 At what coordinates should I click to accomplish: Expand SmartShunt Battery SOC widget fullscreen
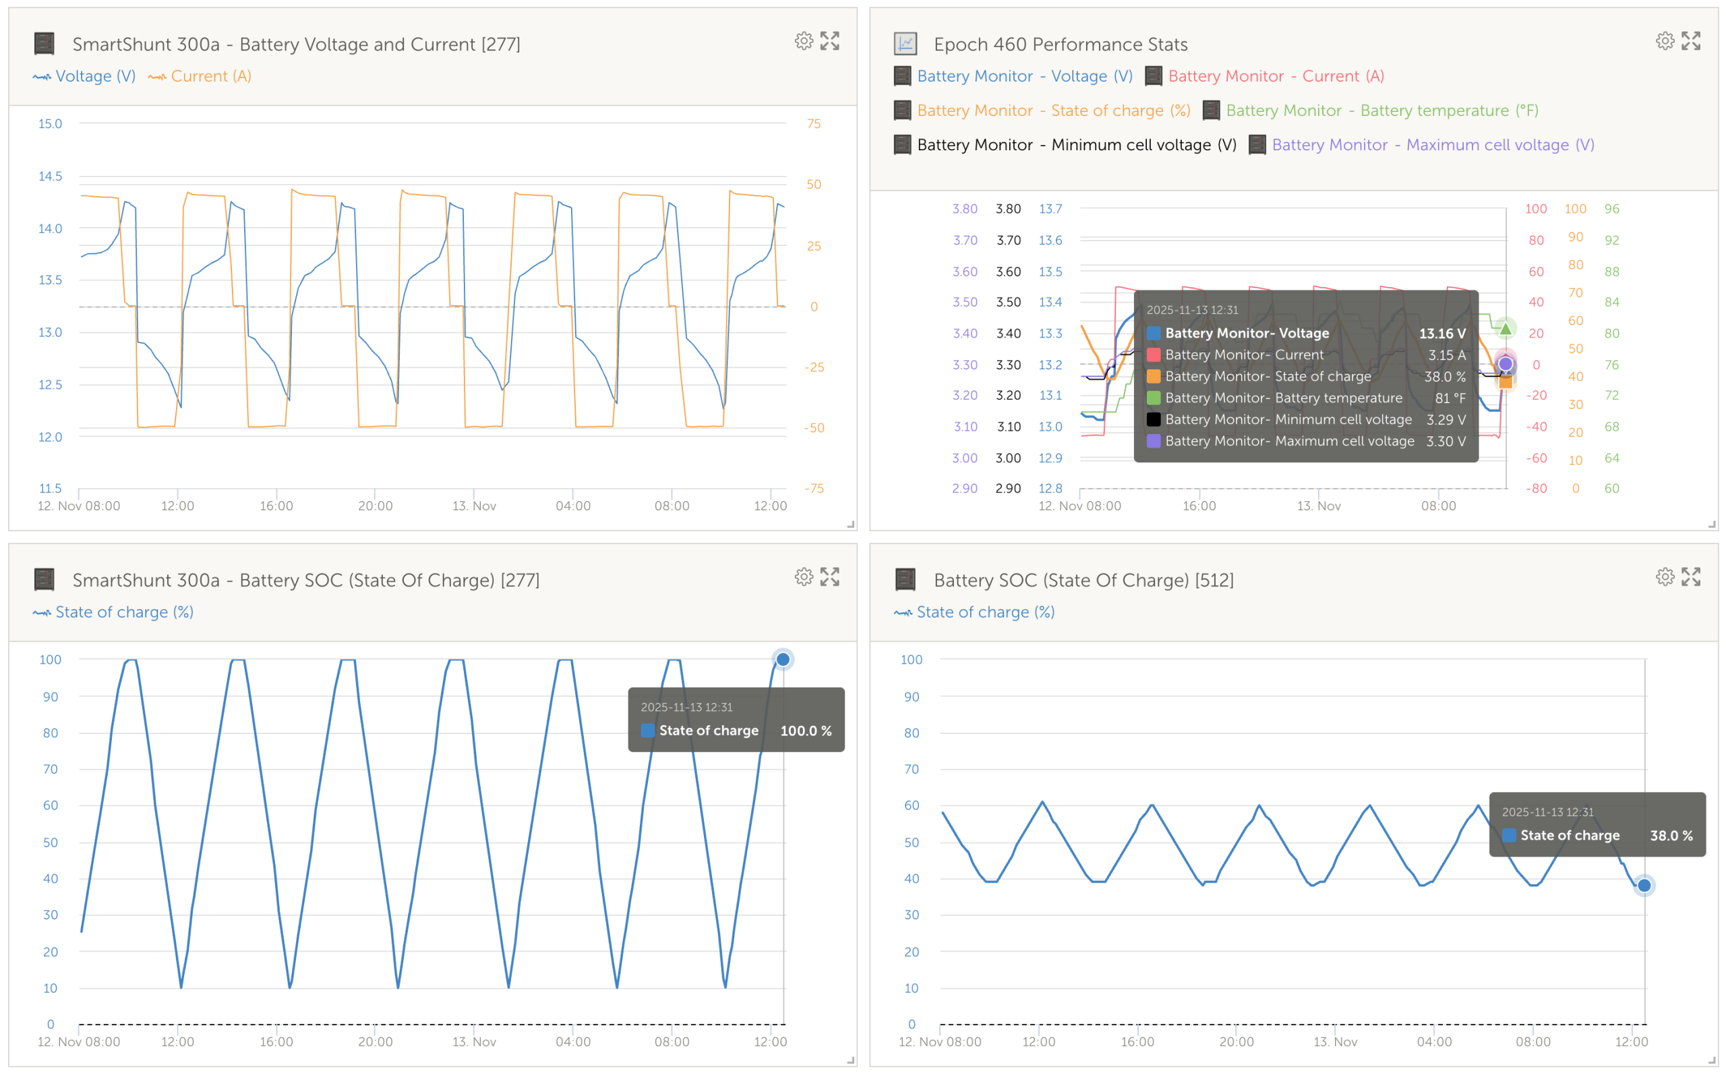(x=830, y=577)
